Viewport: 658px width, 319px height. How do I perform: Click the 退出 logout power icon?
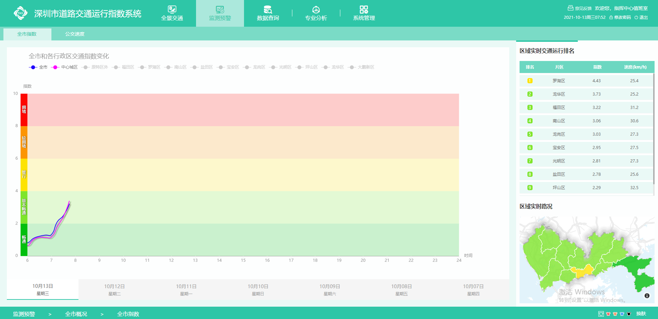click(636, 17)
